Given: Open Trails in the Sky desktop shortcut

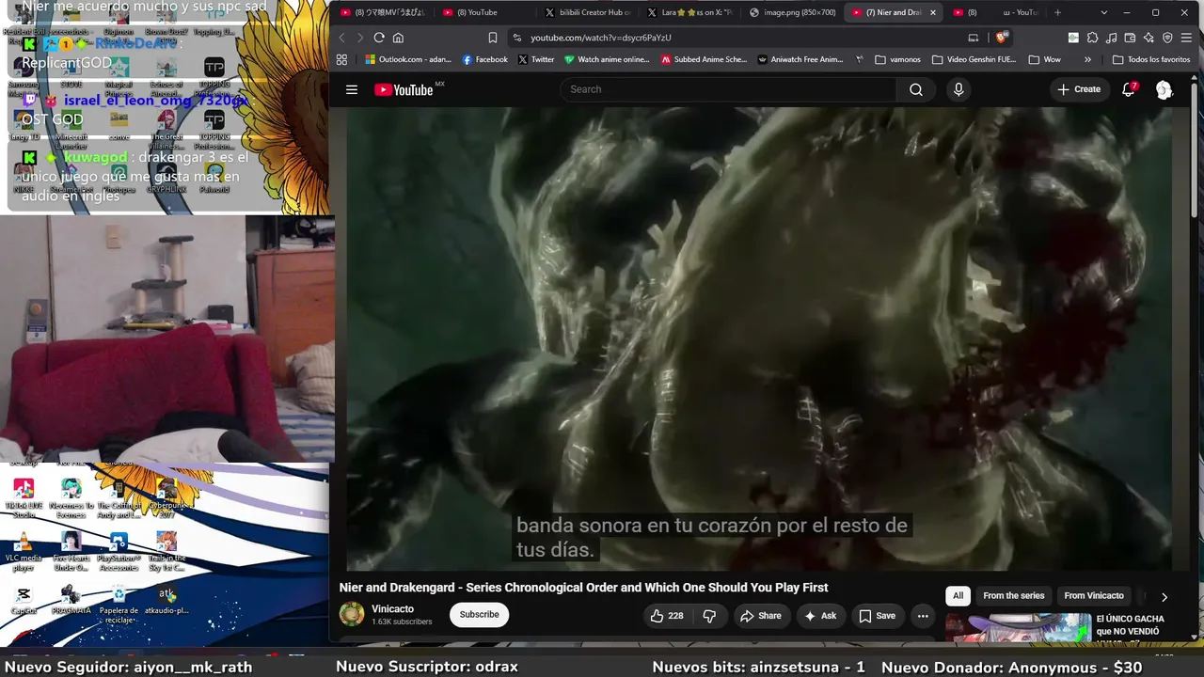Looking at the screenshot, I should coord(166,551).
